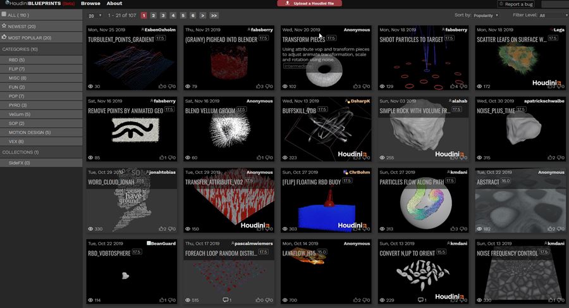The height and width of the screenshot is (308, 569).
Task: Like the NOISE FREQUENCY CONTROL post
Action: pos(551,300)
